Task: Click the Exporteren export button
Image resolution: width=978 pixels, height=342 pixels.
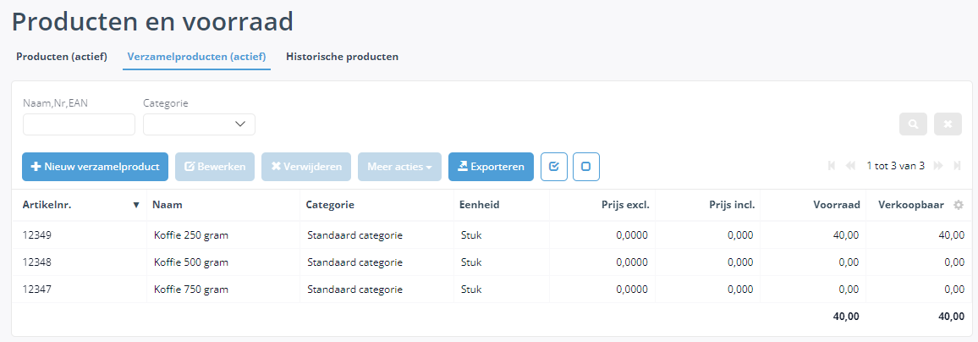Action: click(491, 167)
